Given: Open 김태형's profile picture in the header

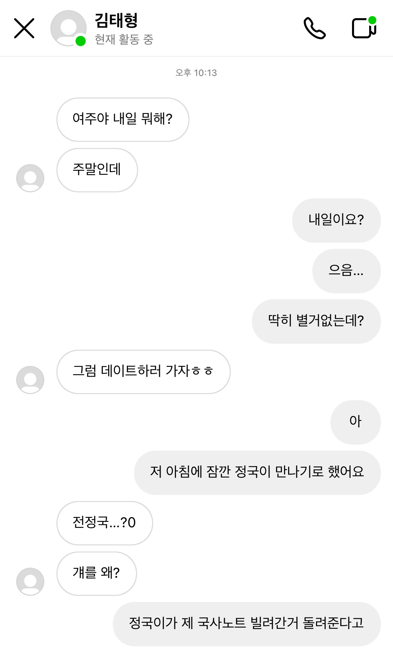Looking at the screenshot, I should [69, 28].
